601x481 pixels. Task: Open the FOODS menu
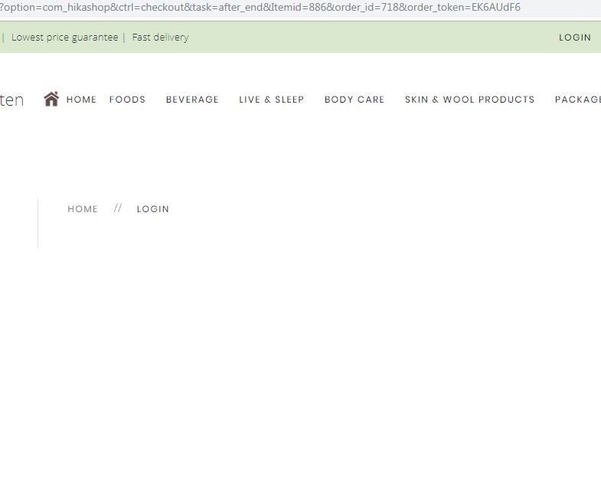(x=127, y=100)
